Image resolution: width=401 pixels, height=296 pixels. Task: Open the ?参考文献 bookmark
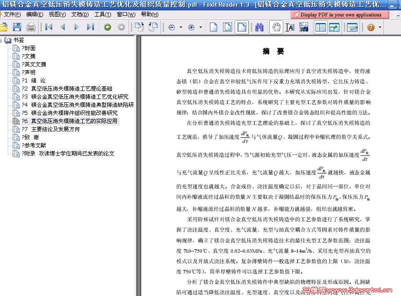pos(34,146)
